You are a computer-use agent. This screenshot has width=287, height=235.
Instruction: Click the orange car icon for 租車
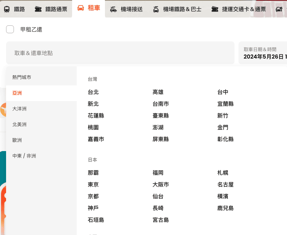tap(81, 8)
